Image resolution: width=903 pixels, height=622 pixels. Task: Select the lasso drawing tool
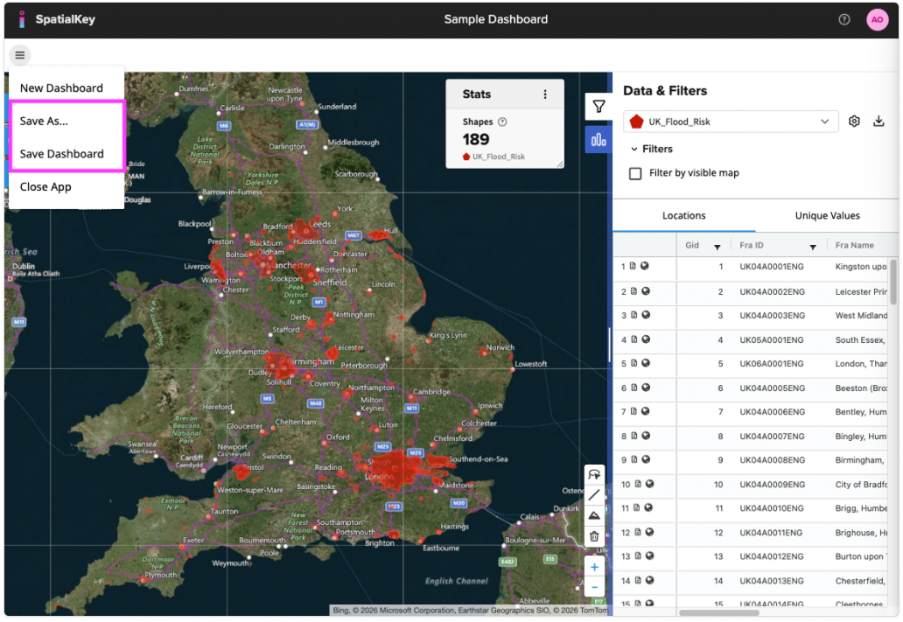594,474
